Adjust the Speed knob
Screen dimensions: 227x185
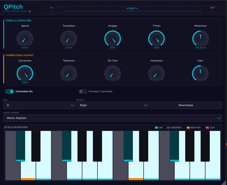click(25, 39)
